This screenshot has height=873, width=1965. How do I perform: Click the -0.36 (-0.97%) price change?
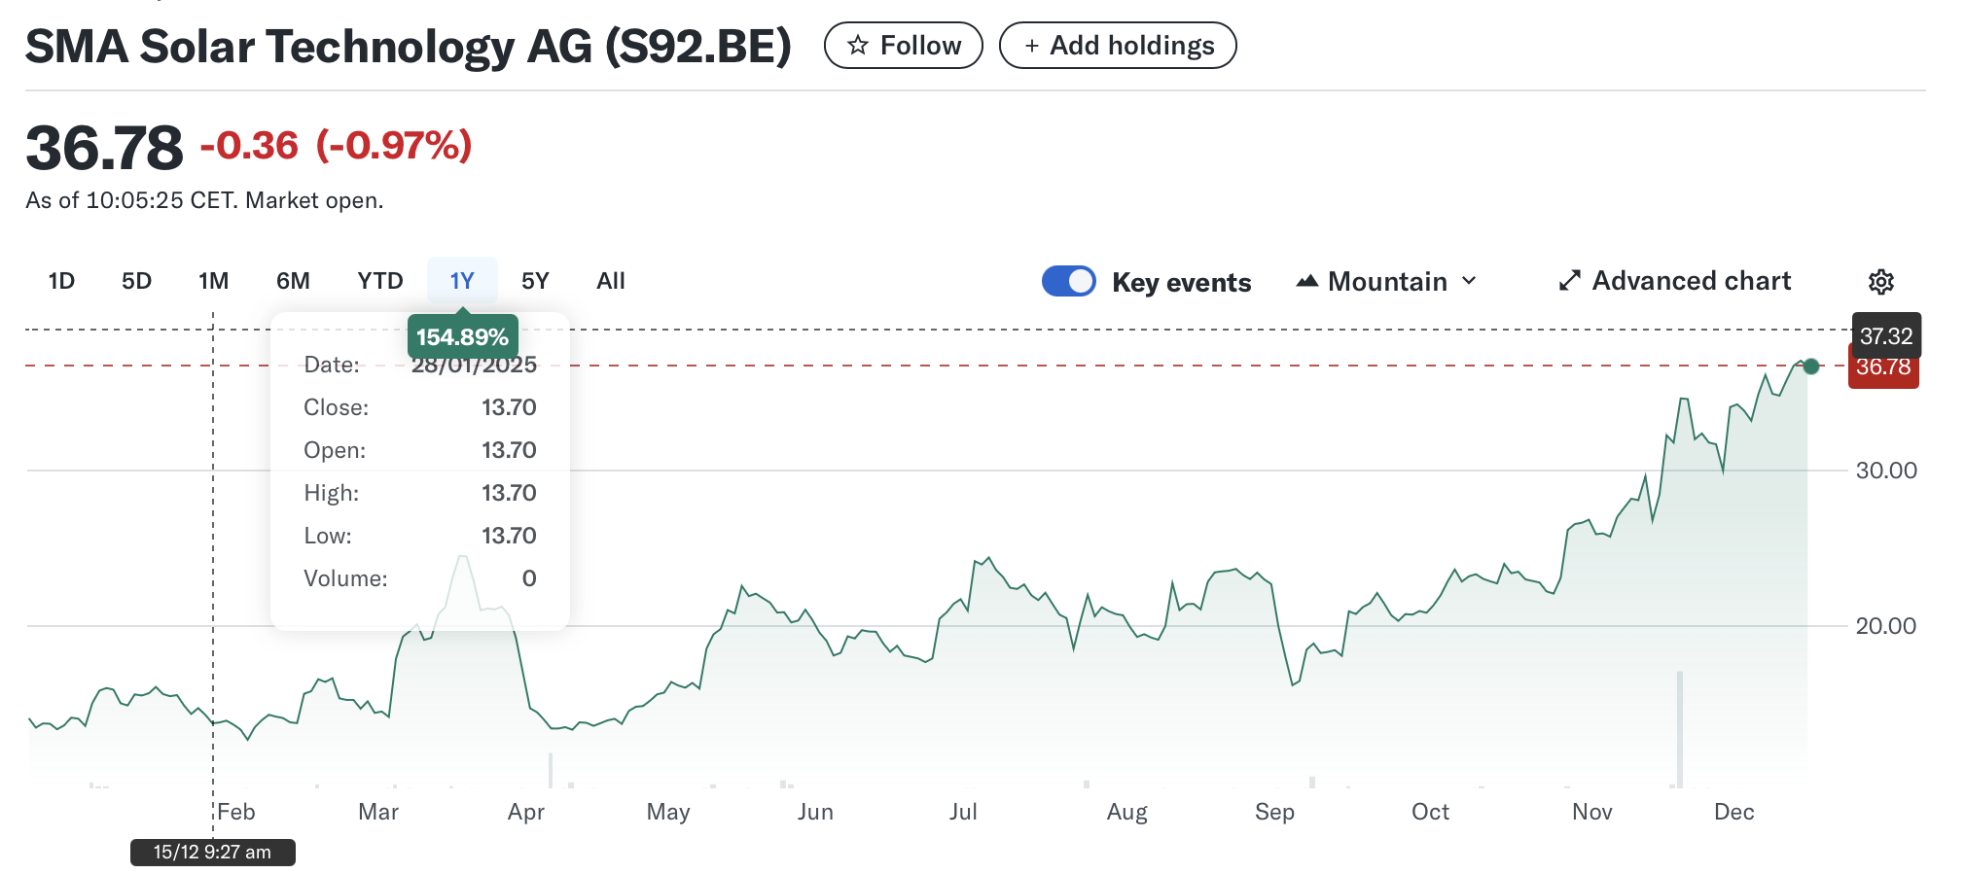pos(336,146)
